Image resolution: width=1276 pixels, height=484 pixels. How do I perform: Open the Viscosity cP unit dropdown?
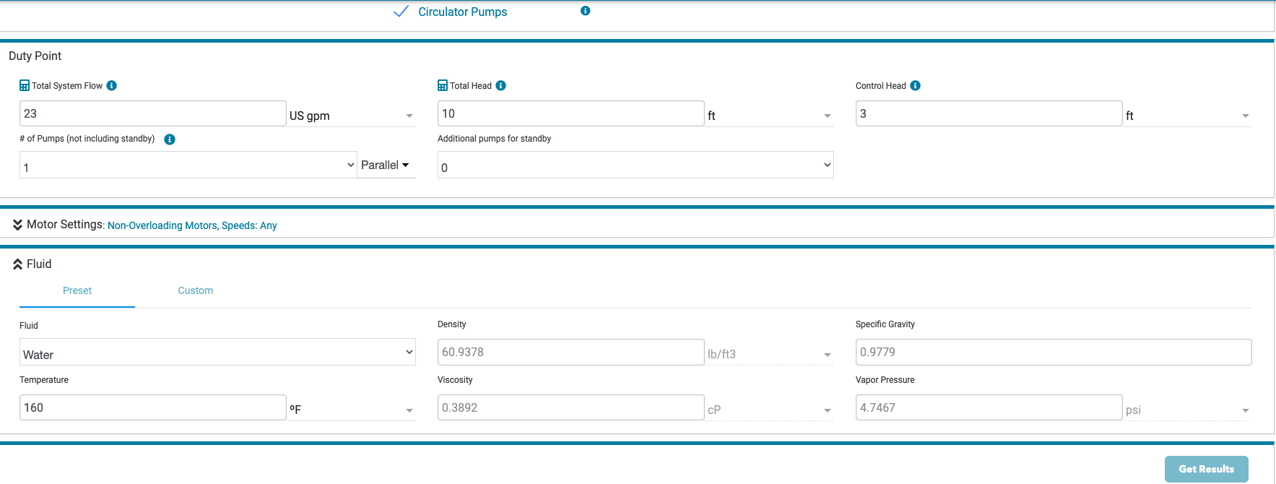click(770, 410)
